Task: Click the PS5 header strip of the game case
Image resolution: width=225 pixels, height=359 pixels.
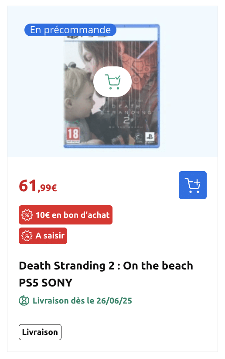Action: pos(112,34)
